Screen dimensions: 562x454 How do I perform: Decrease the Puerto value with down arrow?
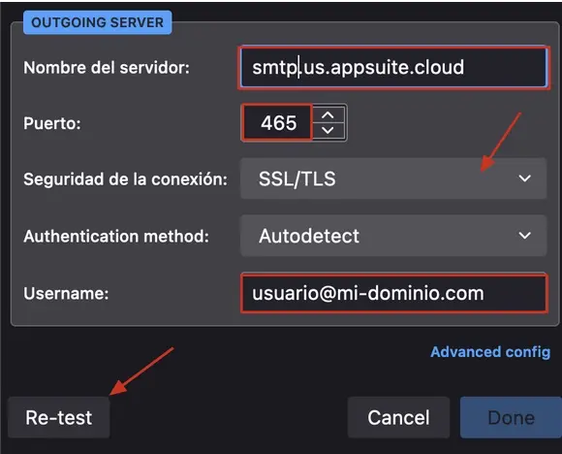pos(328,130)
